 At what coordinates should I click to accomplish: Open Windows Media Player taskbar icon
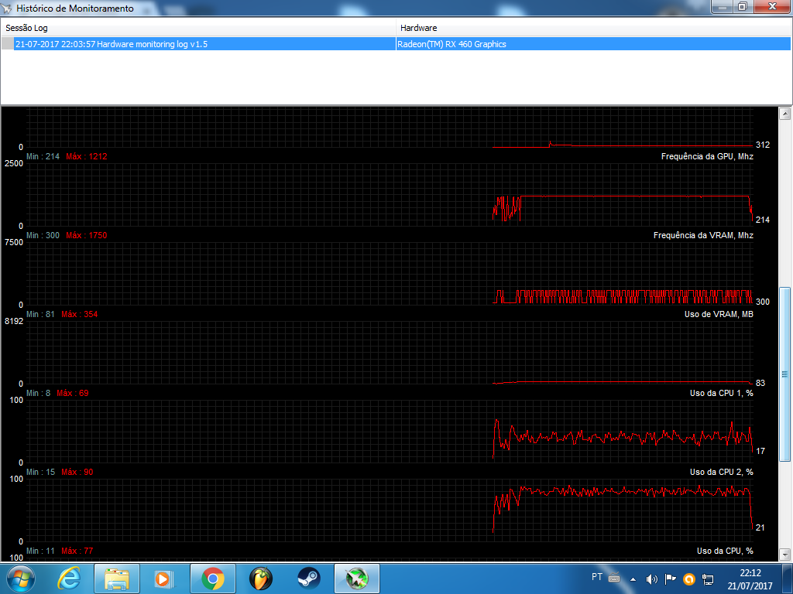click(164, 579)
